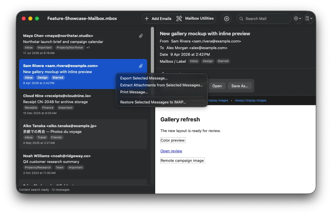This screenshot has height=215, width=332.
Task: Click the Design label in message header
Action: [x=208, y=61]
